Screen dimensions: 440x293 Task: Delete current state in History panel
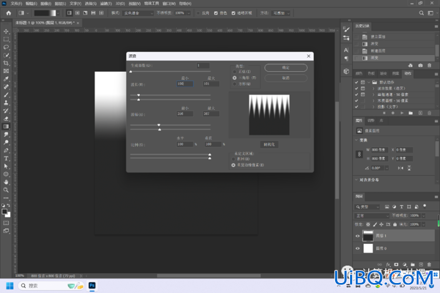pos(429,65)
